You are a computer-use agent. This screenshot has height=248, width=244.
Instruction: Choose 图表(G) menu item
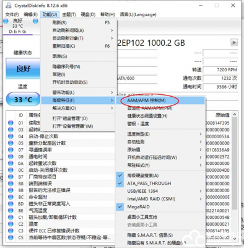pos(78,56)
